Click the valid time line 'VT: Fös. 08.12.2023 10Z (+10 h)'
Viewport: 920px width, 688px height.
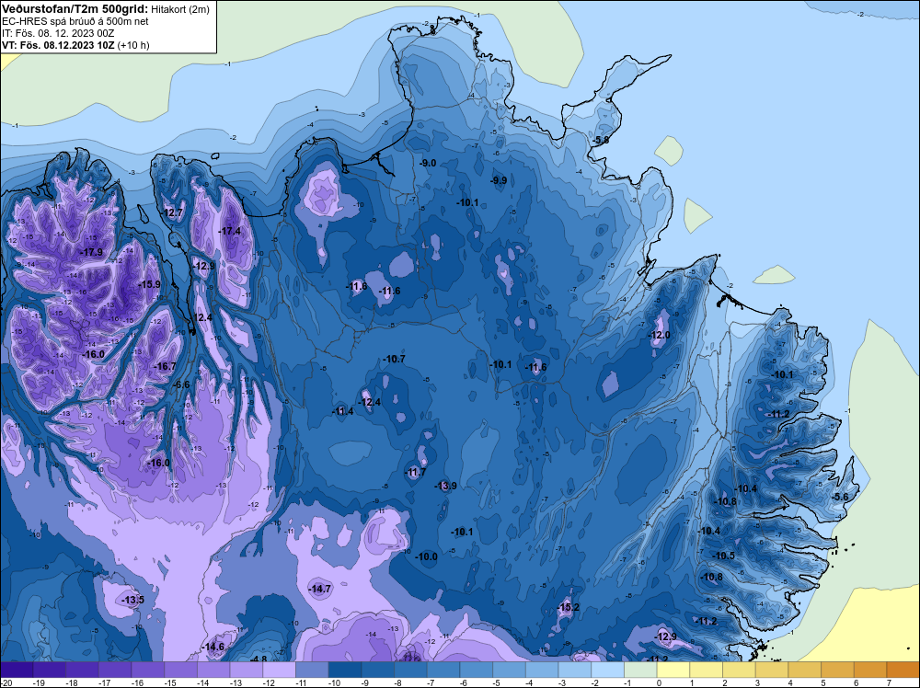75,45
